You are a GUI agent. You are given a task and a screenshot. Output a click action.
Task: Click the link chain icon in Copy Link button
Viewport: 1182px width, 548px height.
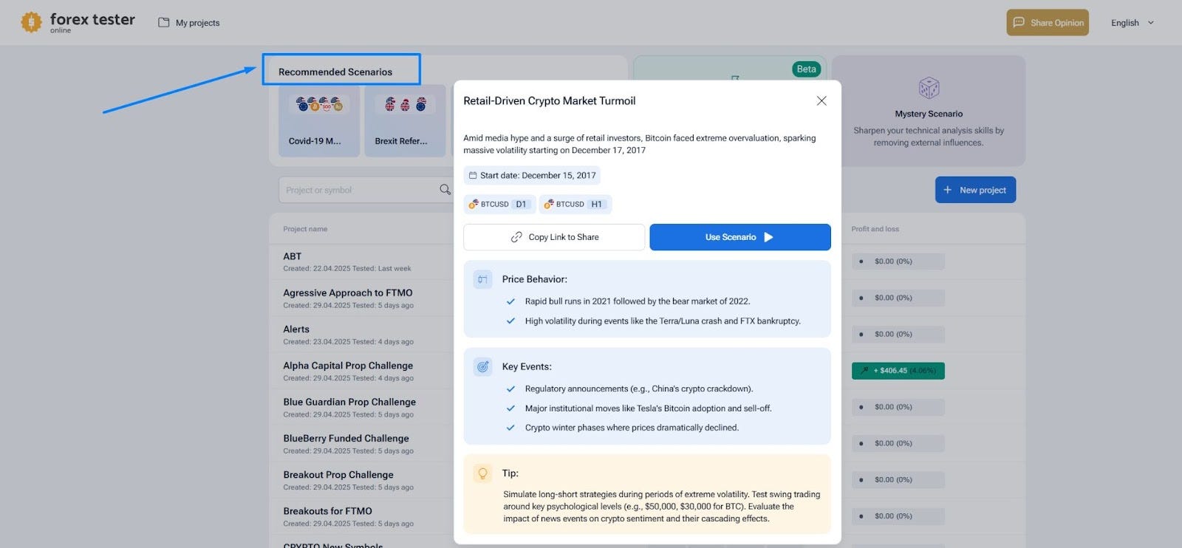[x=516, y=237]
